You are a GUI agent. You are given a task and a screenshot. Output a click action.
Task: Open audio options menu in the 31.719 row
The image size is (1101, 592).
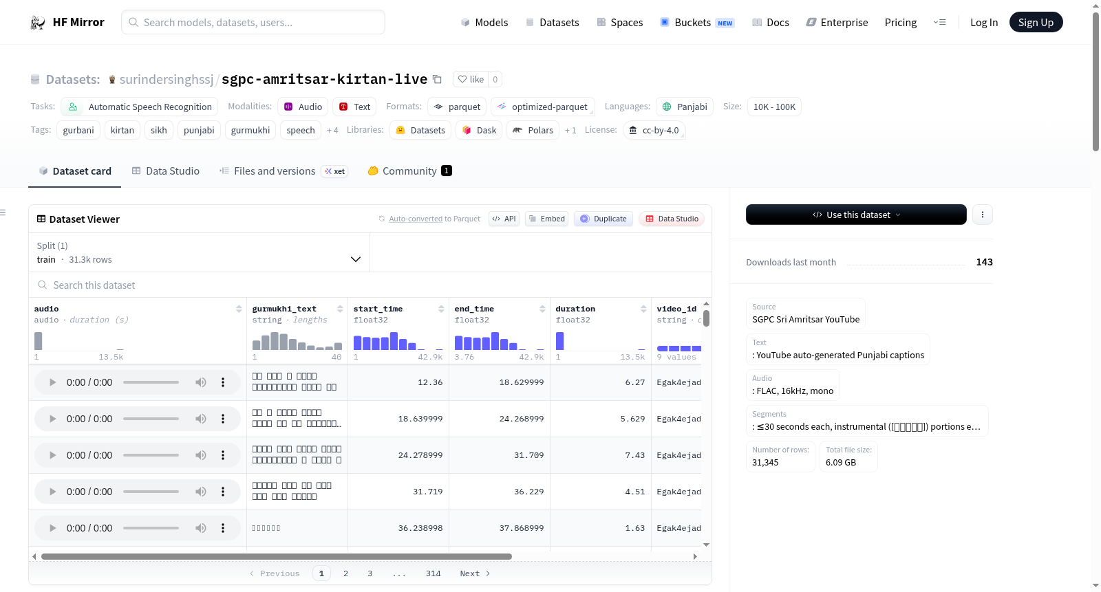pos(223,492)
